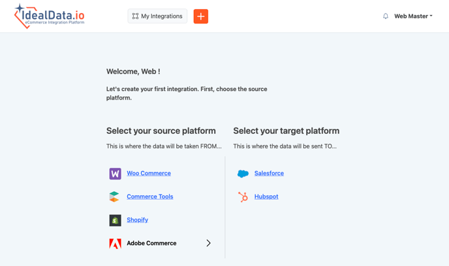Click the integrations icon inside My Integrations
The width and height of the screenshot is (449, 266).
(135, 16)
